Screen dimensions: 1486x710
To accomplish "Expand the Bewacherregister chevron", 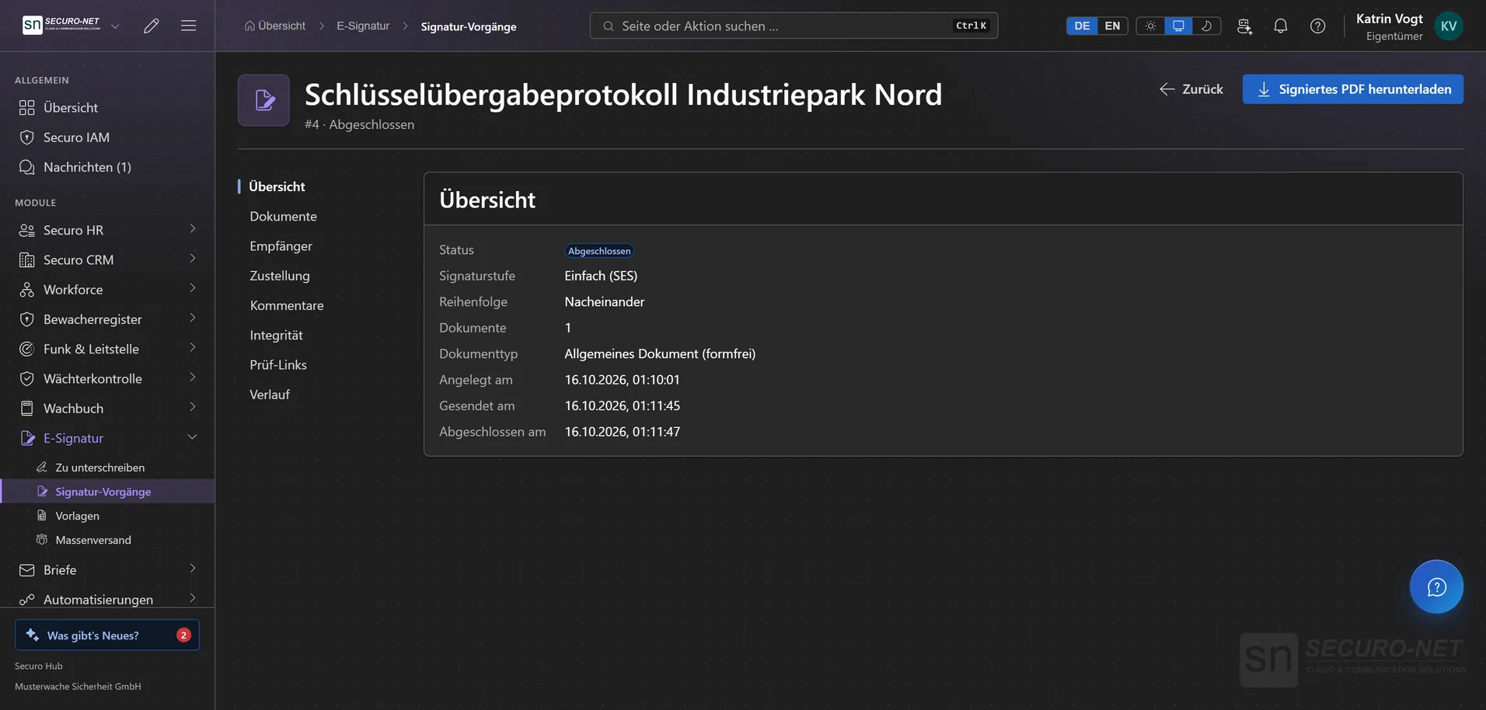I will [193, 318].
